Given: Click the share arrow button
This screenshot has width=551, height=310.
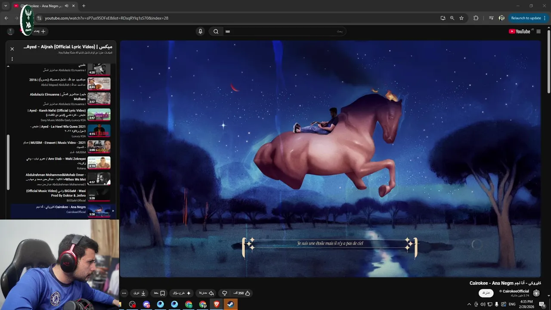Looking at the screenshot, I should pyautogui.click(x=206, y=293).
